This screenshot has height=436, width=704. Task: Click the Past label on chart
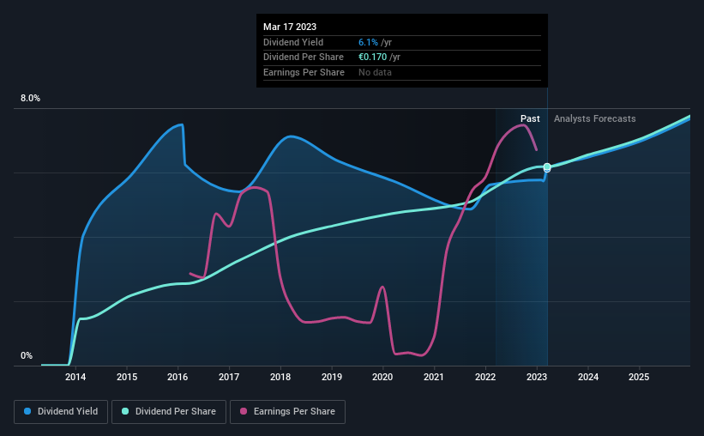pyautogui.click(x=530, y=118)
